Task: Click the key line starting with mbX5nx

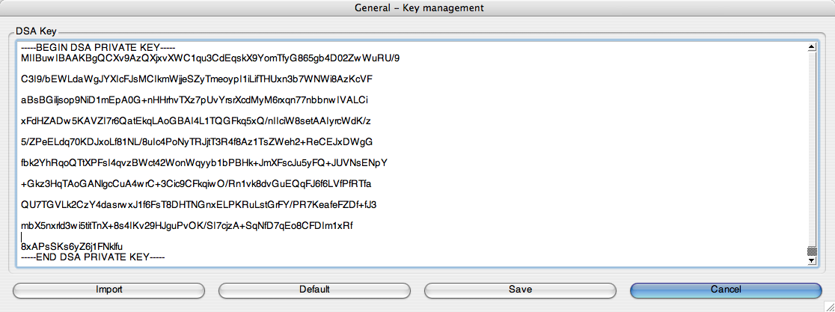Action: click(x=187, y=226)
